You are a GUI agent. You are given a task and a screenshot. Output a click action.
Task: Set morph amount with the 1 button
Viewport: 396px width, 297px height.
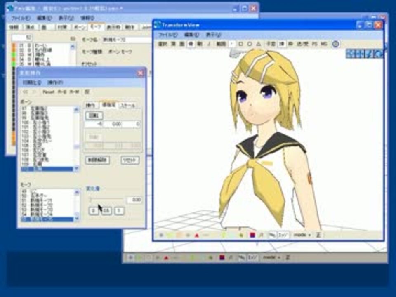click(x=119, y=211)
